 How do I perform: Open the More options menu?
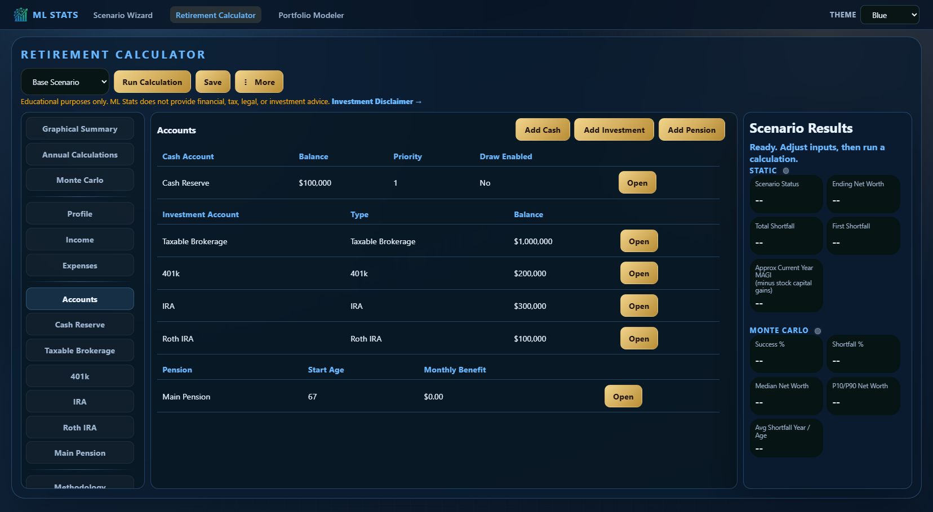point(259,82)
